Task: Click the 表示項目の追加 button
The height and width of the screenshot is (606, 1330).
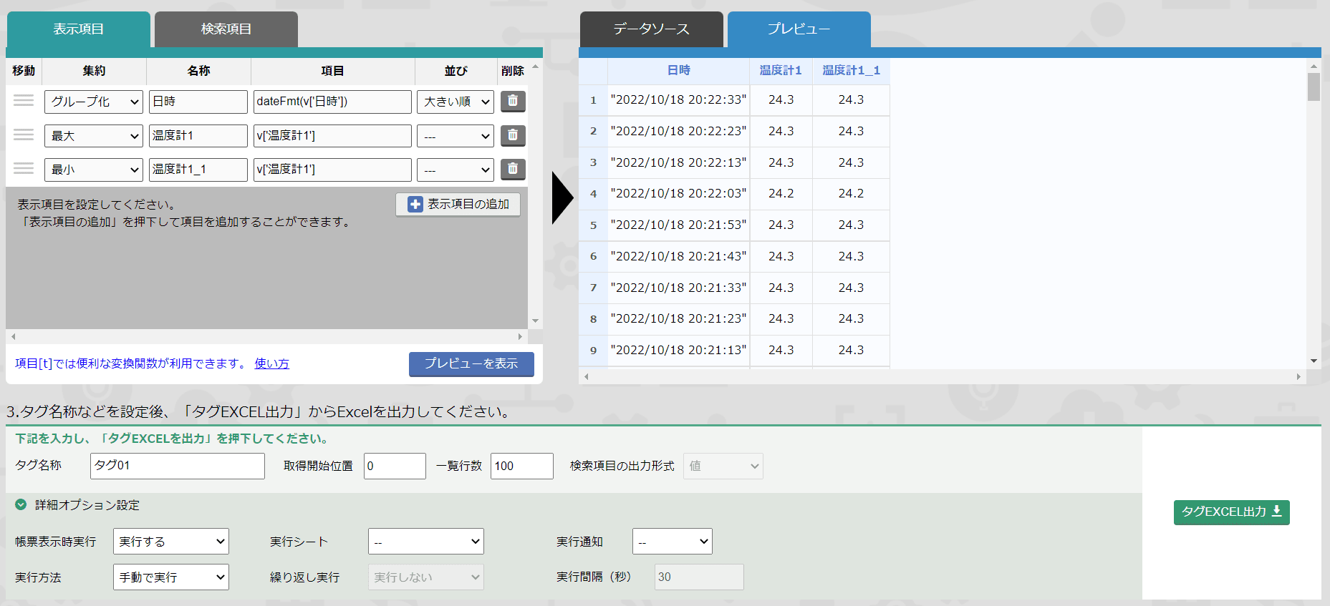Action: [x=458, y=205]
